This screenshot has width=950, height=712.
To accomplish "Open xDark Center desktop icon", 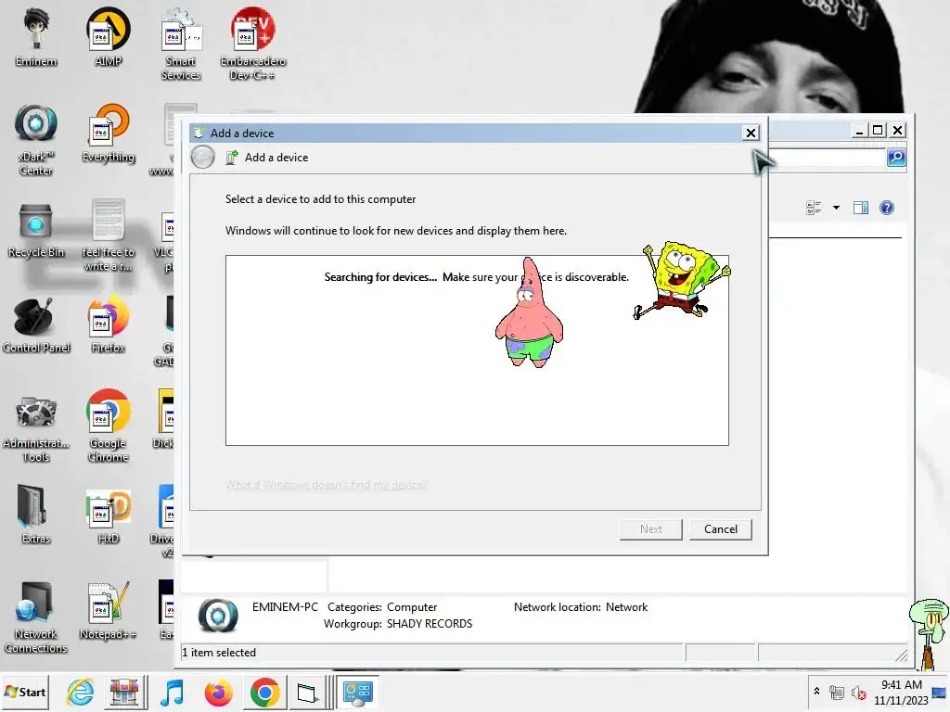I will click(x=36, y=140).
